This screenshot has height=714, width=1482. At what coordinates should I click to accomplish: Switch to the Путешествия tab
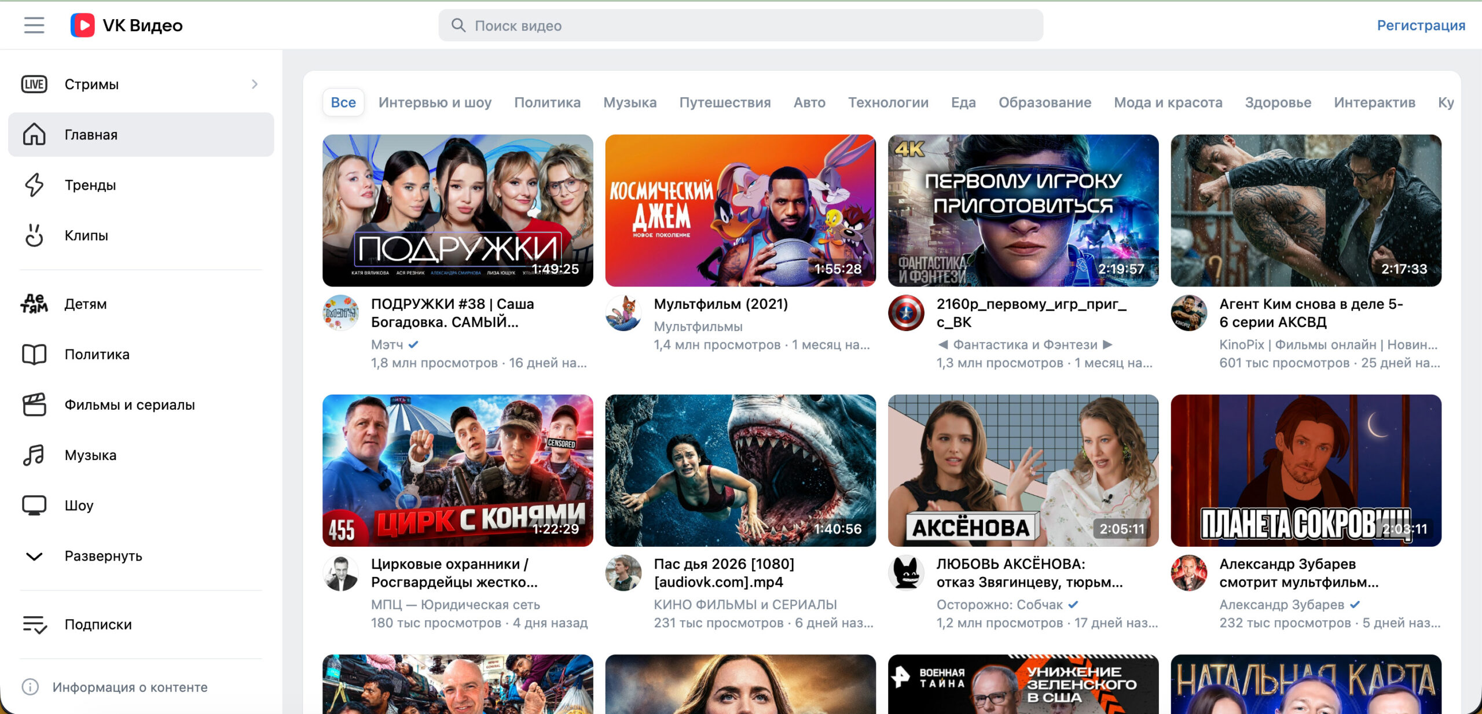pyautogui.click(x=725, y=102)
